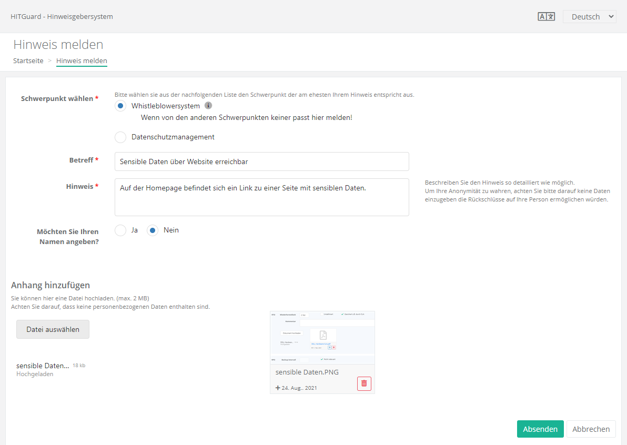Open the uploaded attachment preview thumbnail
Image resolution: width=627 pixels, height=445 pixels.
322,337
